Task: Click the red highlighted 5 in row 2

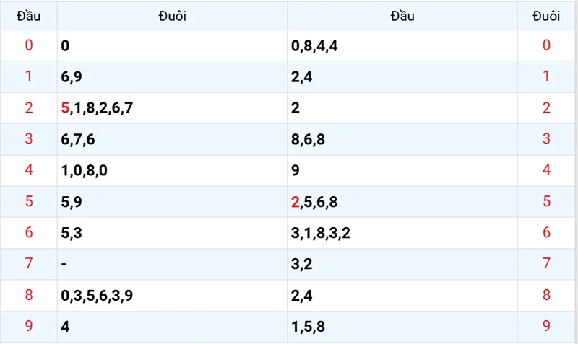Action: coord(66,108)
